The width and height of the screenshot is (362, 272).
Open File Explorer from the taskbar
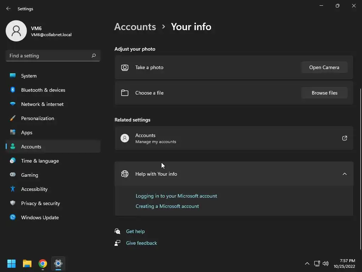[27, 263]
